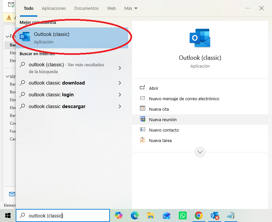Open arrow next to outlook classic descargar
Viewport: 272px width, 222px height.
(120, 106)
